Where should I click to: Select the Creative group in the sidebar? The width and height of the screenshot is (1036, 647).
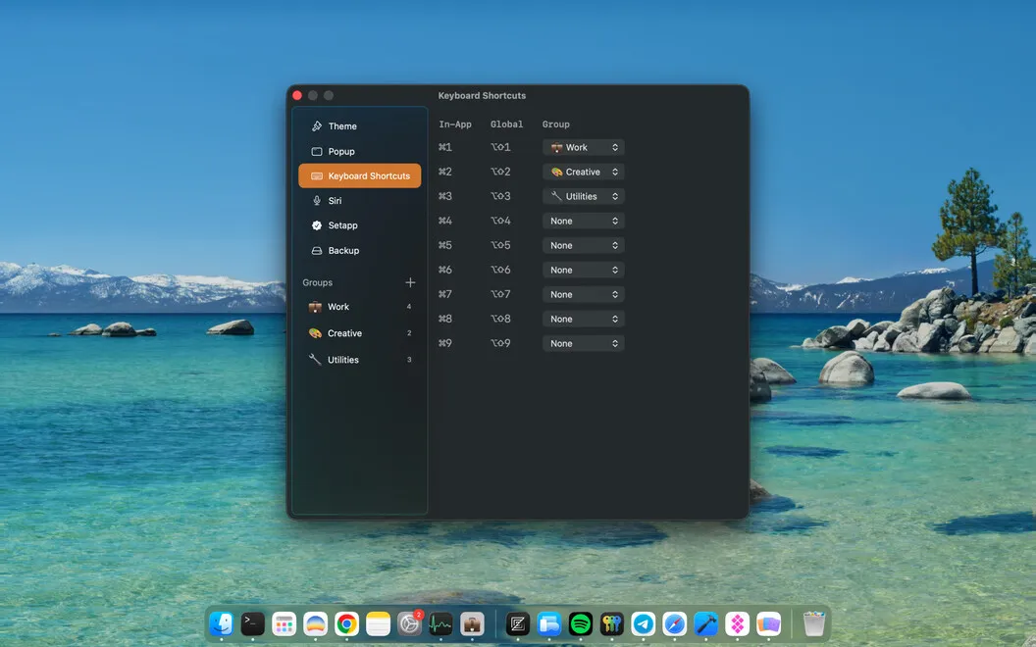click(x=359, y=333)
